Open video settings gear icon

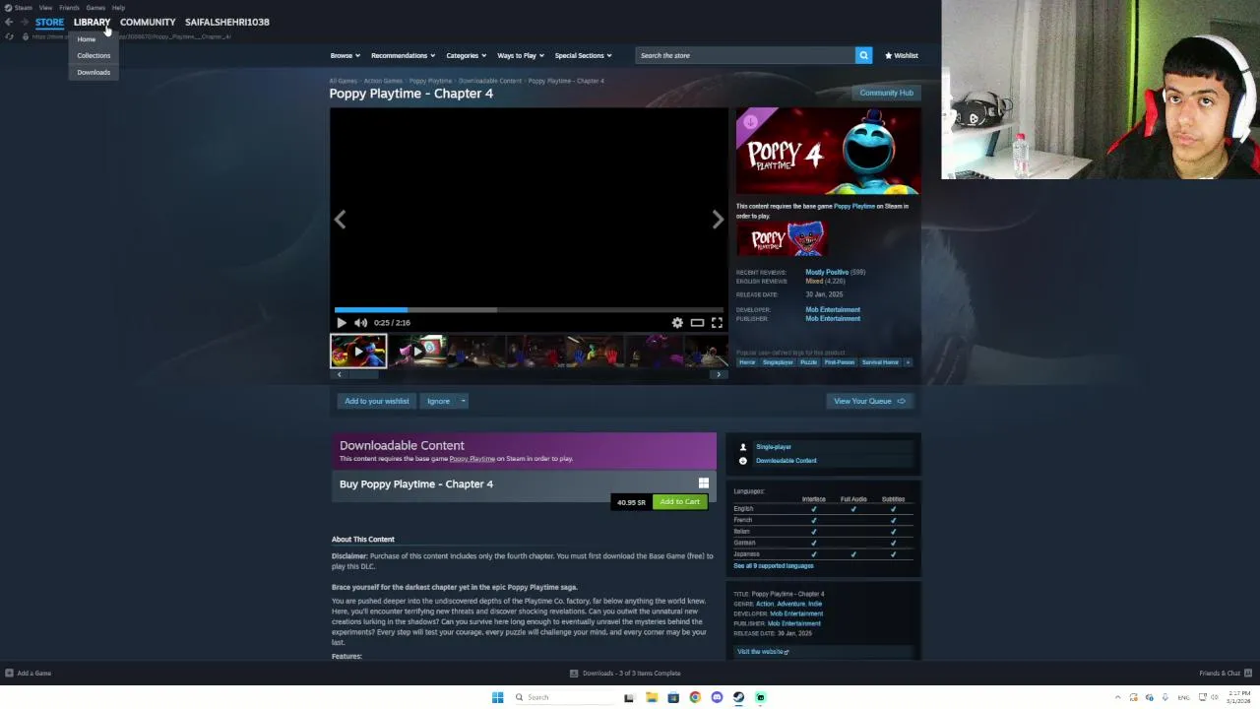pos(677,323)
